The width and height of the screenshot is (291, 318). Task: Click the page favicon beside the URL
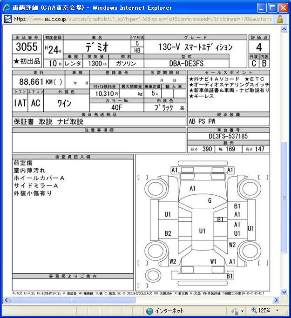7,19
